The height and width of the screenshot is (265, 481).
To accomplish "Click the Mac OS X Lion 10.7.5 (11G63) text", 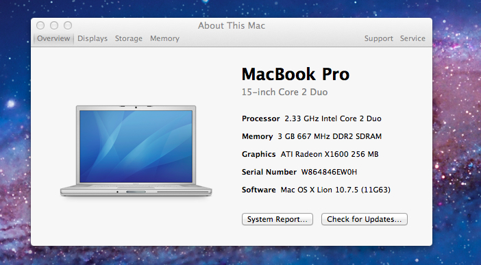I will (336, 190).
